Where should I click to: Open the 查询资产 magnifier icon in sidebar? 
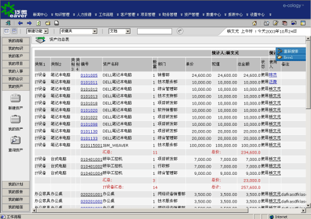pos(16,140)
